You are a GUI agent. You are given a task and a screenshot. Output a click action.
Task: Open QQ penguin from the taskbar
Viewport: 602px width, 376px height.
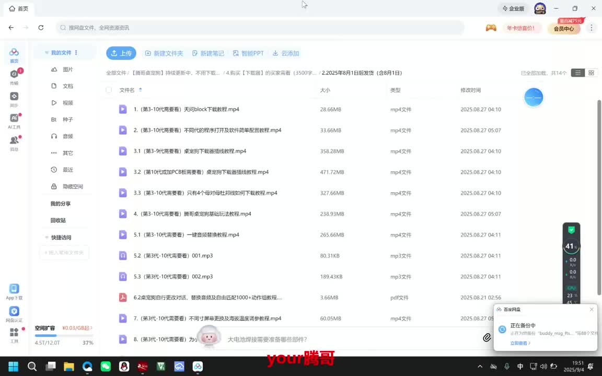pyautogui.click(x=124, y=367)
